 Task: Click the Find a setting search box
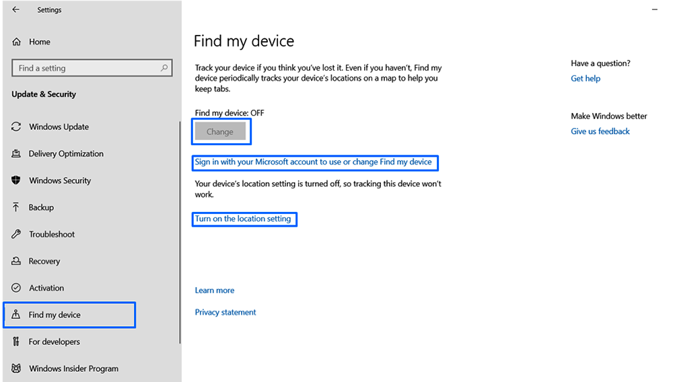pyautogui.click(x=92, y=68)
